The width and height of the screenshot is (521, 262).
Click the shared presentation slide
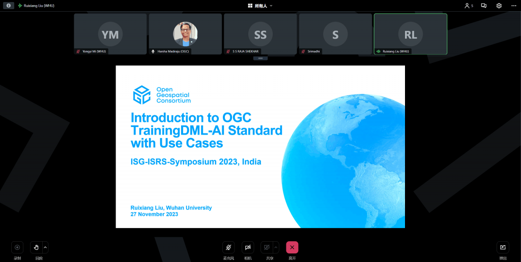(260, 147)
